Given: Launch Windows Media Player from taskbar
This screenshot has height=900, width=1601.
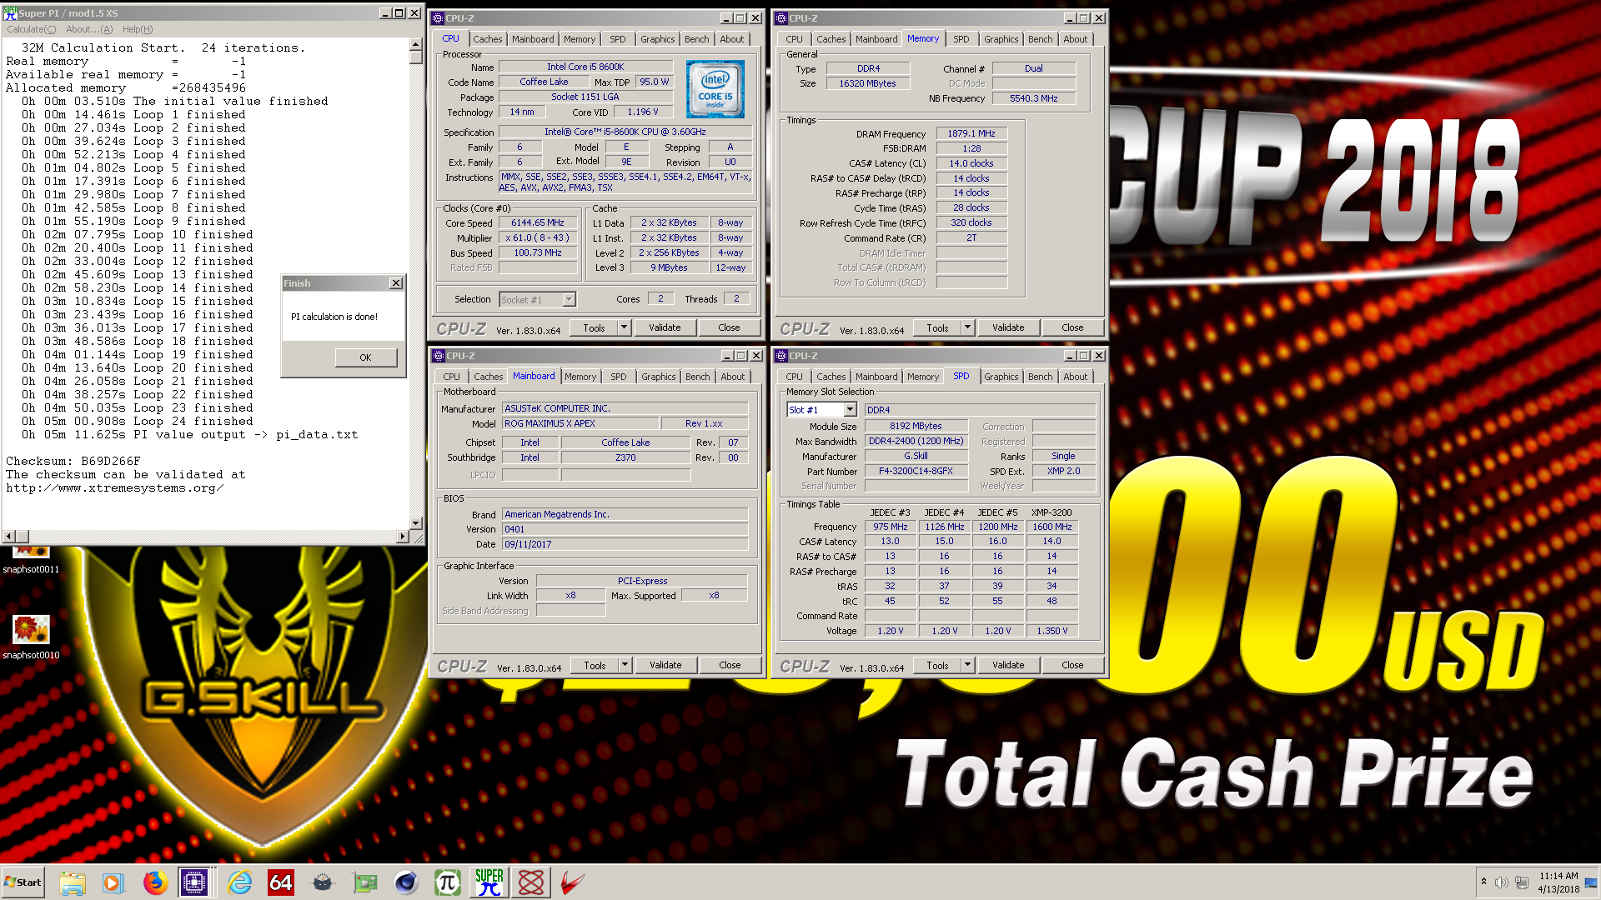Looking at the screenshot, I should tap(113, 882).
